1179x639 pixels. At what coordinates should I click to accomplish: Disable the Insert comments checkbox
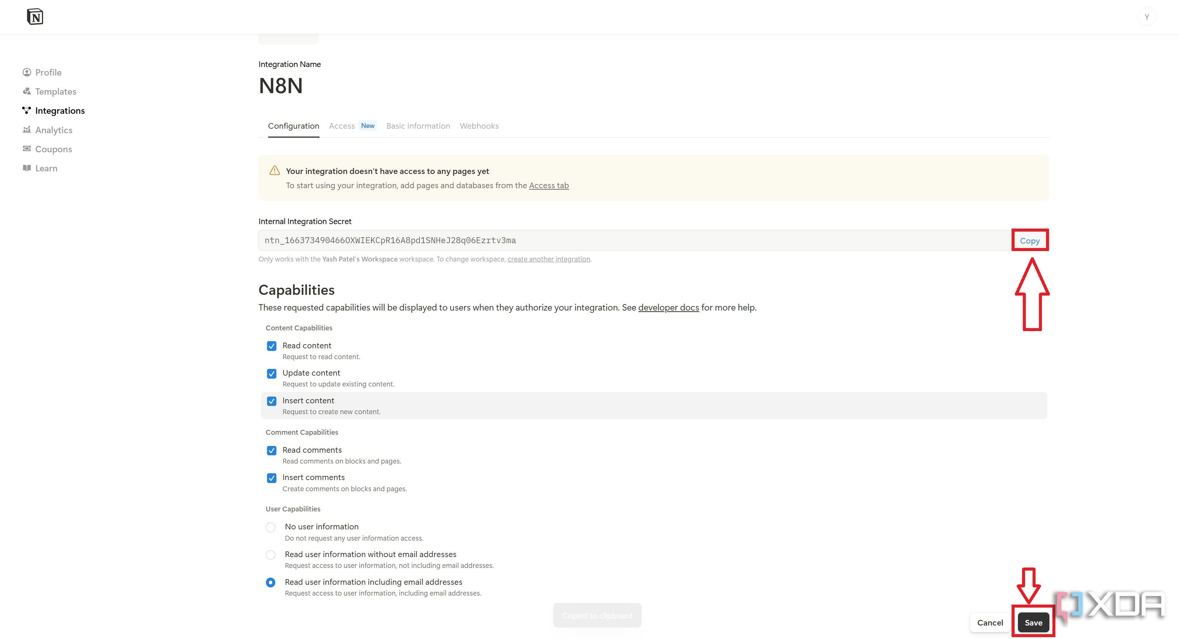coord(272,478)
